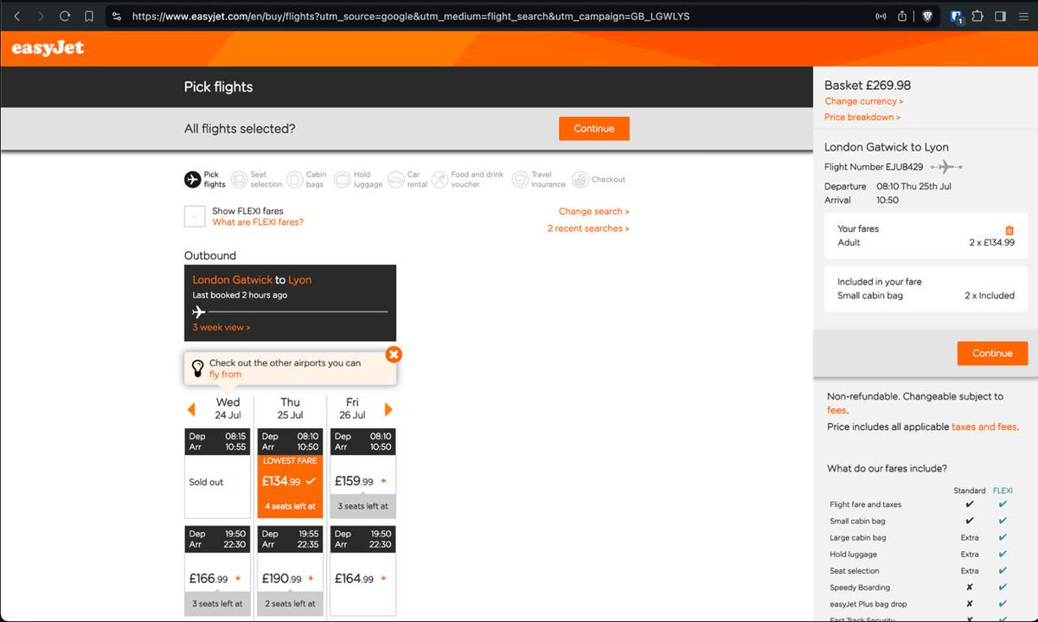
Task: Select the Wed 24 Jul column header
Action: tap(228, 408)
